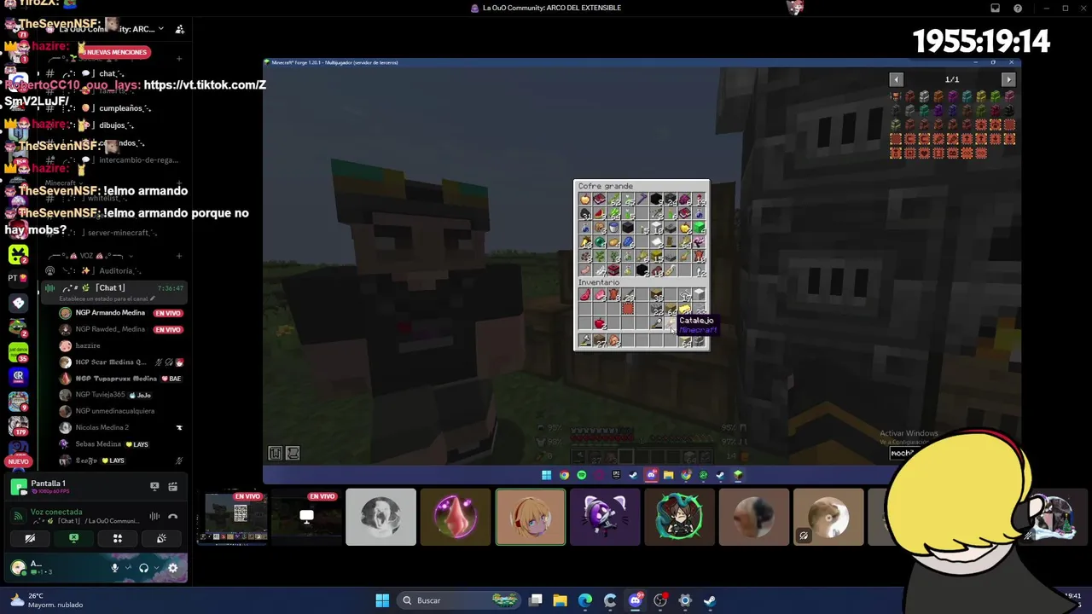Open Discord help icon in title bar
This screenshot has height=614, width=1092.
[x=1018, y=9]
